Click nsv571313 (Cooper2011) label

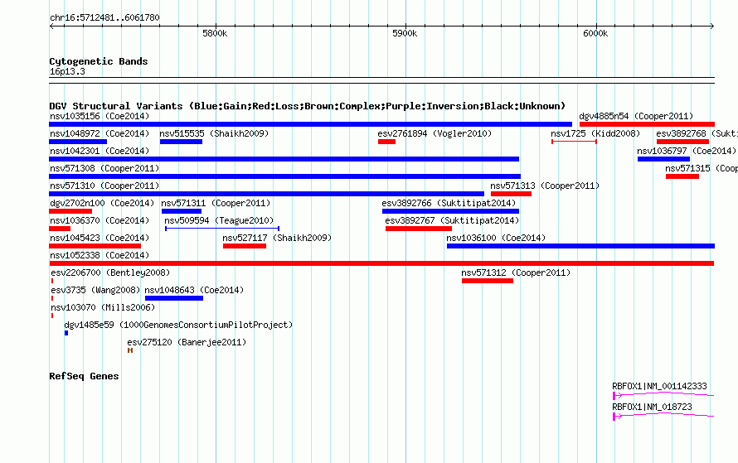coord(545,186)
